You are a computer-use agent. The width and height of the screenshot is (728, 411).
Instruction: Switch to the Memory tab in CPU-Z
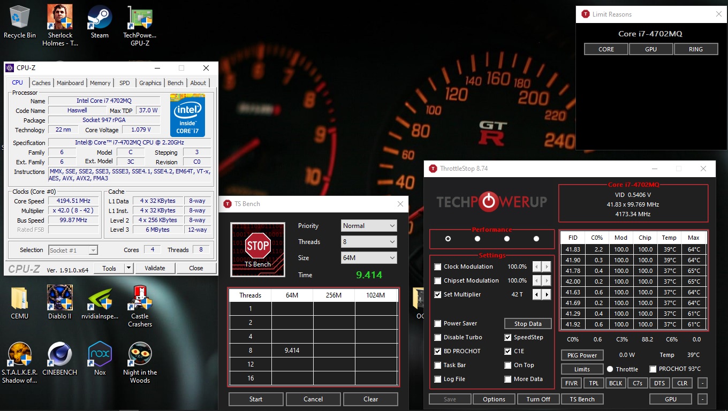pos(100,83)
